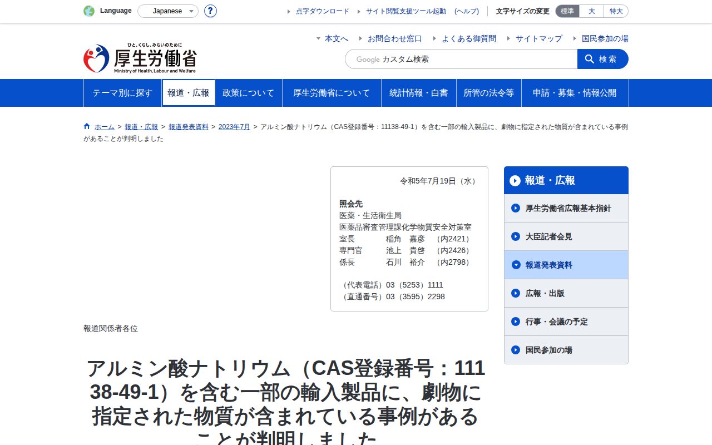
Task: Open the 点字ダウンロード link
Action: tap(323, 11)
